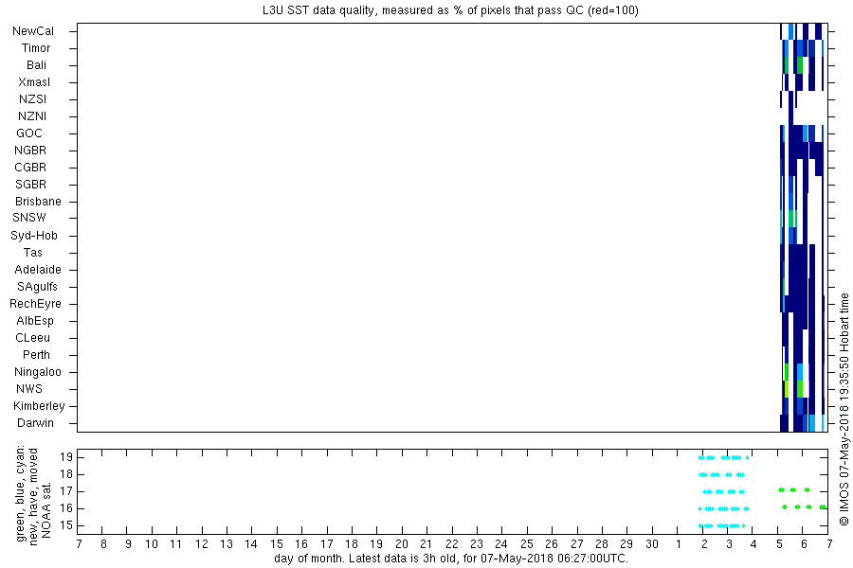Select the CGBR row label

(30, 168)
